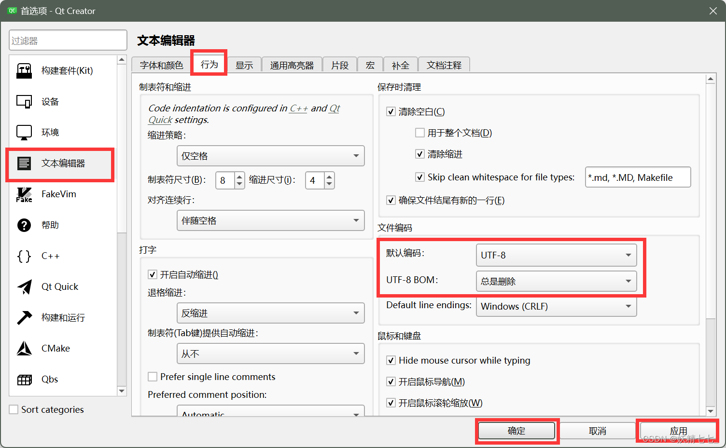Screen dimensions: 726x448
Task: Check the Sort categories box
Action: 14,409
